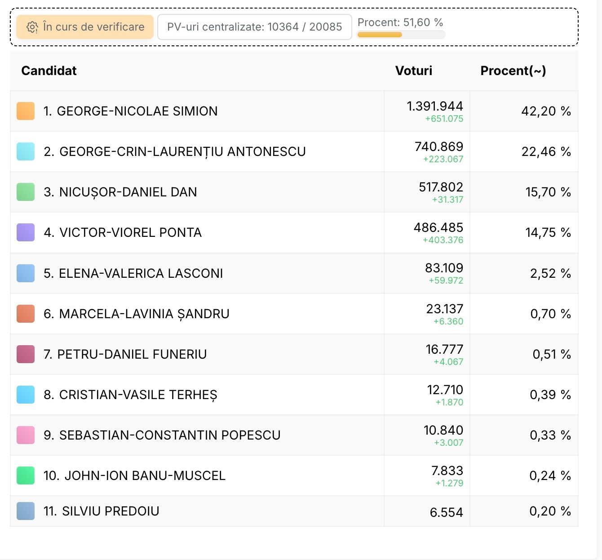Screen dimensions: 602x560
Task: Click orange swatch for George-Nicolae Simion
Action: pyautogui.click(x=26, y=111)
